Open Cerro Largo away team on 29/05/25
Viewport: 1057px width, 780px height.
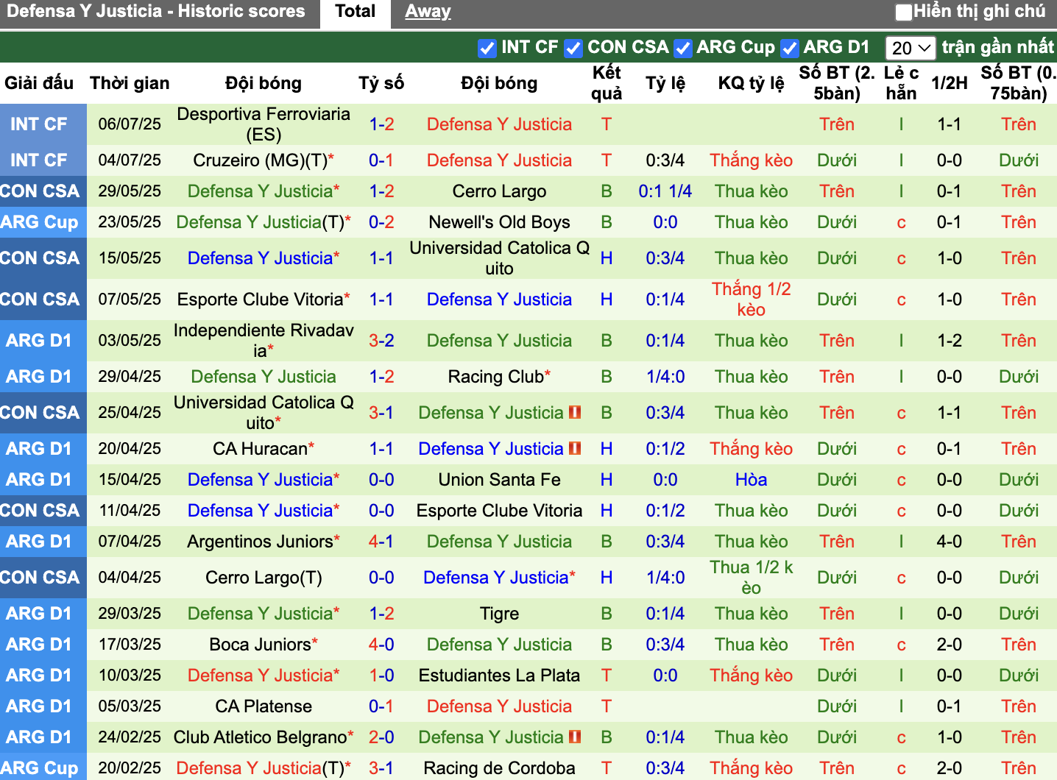coord(499,191)
